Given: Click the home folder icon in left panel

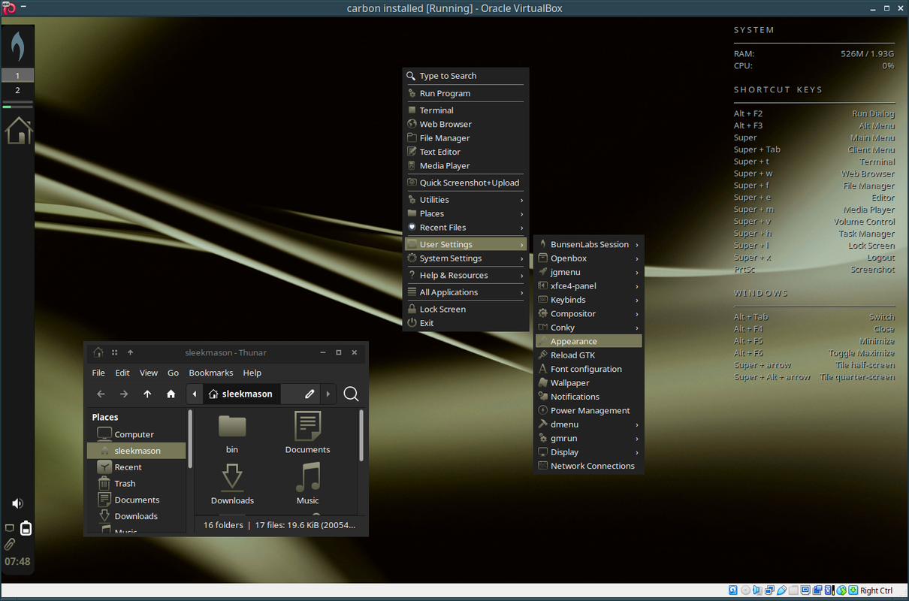Looking at the screenshot, I should pos(18,129).
